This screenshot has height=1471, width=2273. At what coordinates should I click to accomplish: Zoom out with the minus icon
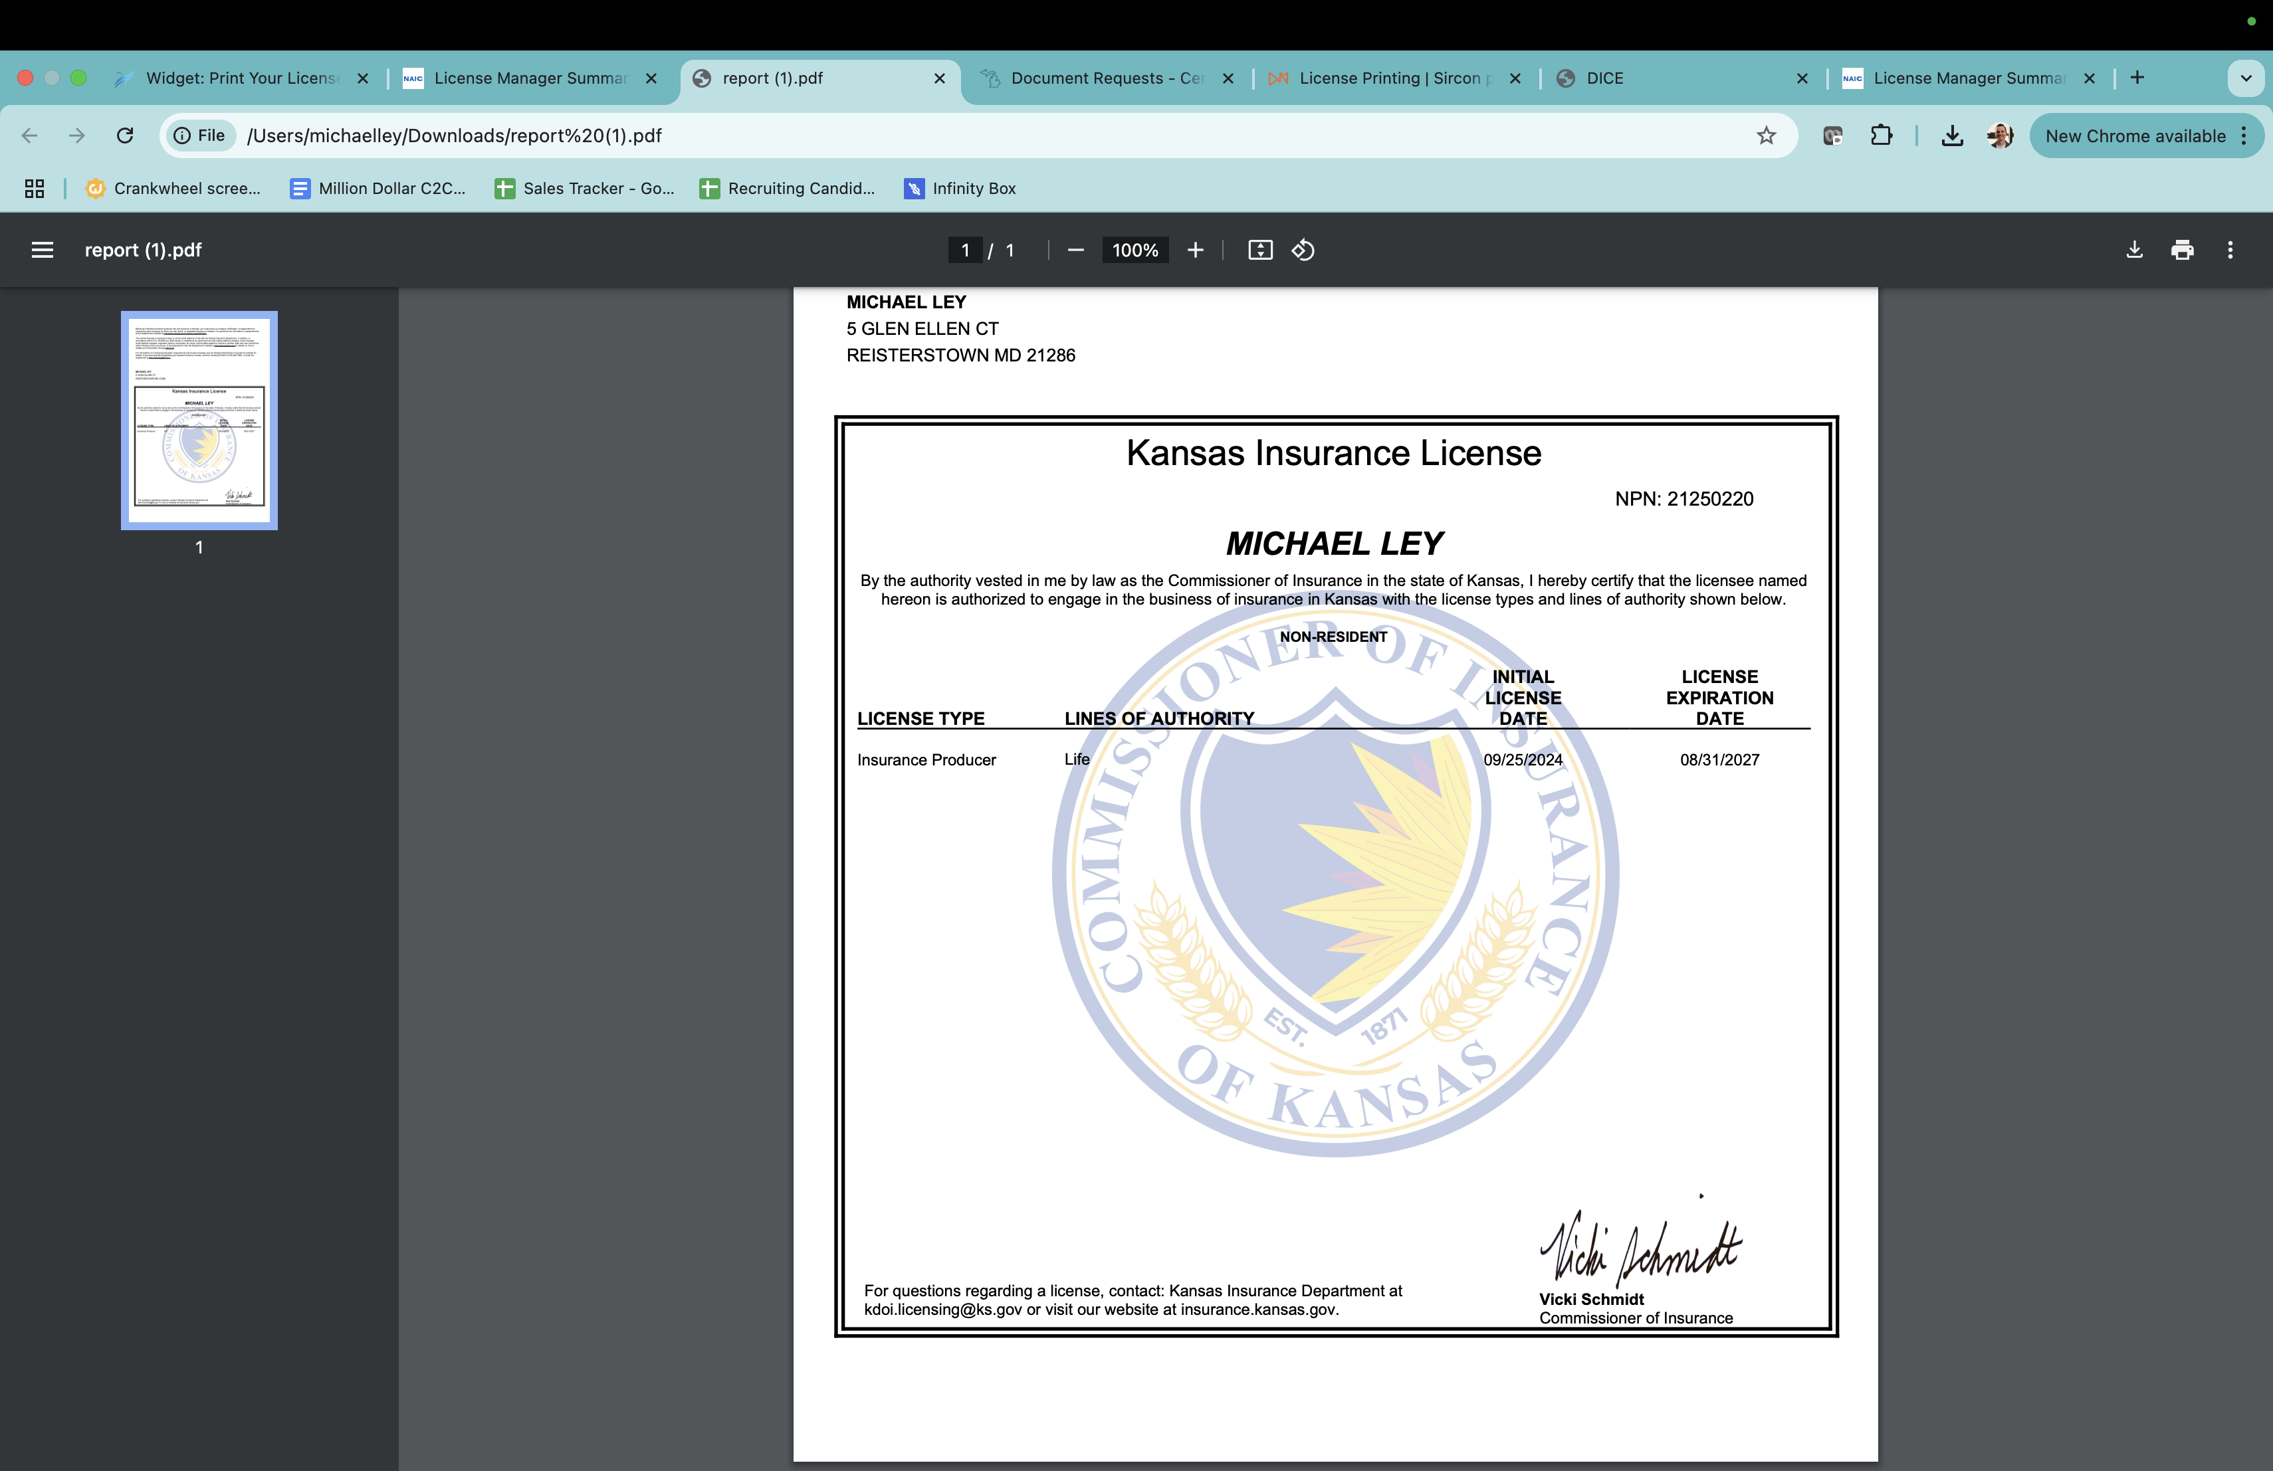[x=1075, y=250]
